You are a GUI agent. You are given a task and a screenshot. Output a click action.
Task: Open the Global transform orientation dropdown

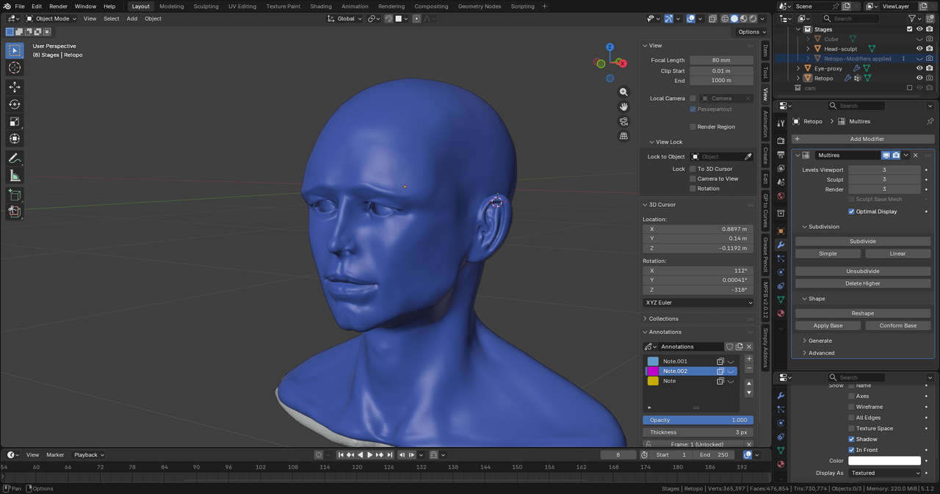pos(345,18)
